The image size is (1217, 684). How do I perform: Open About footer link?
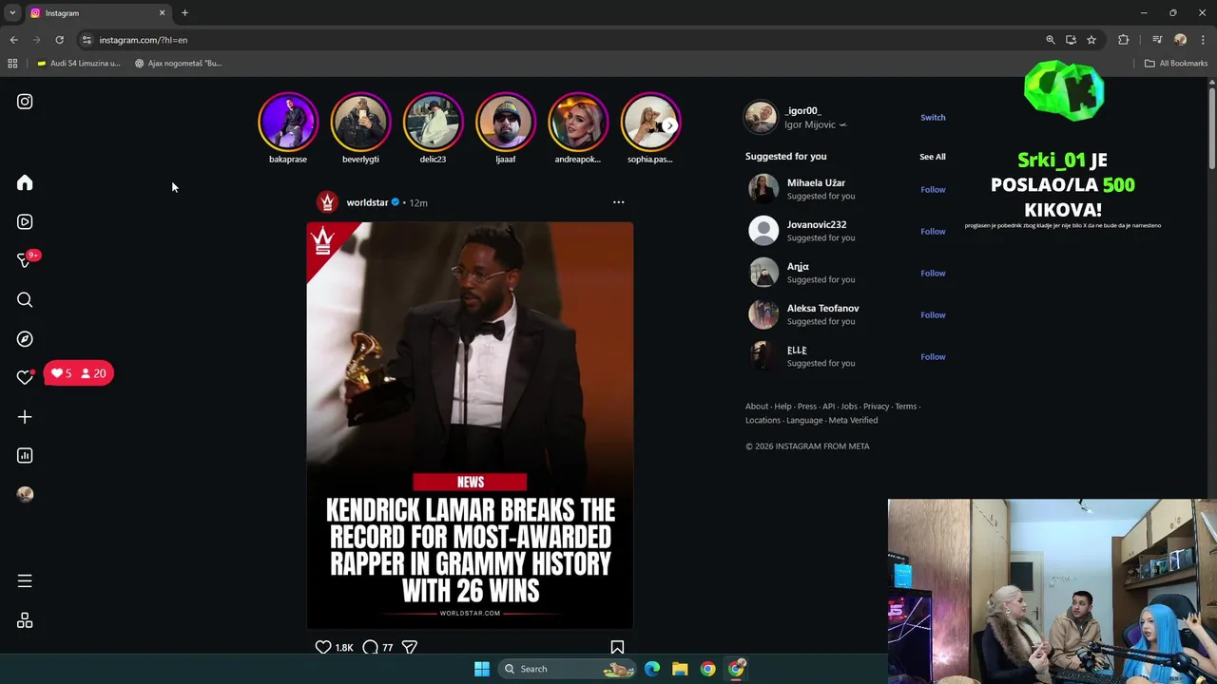click(x=757, y=407)
